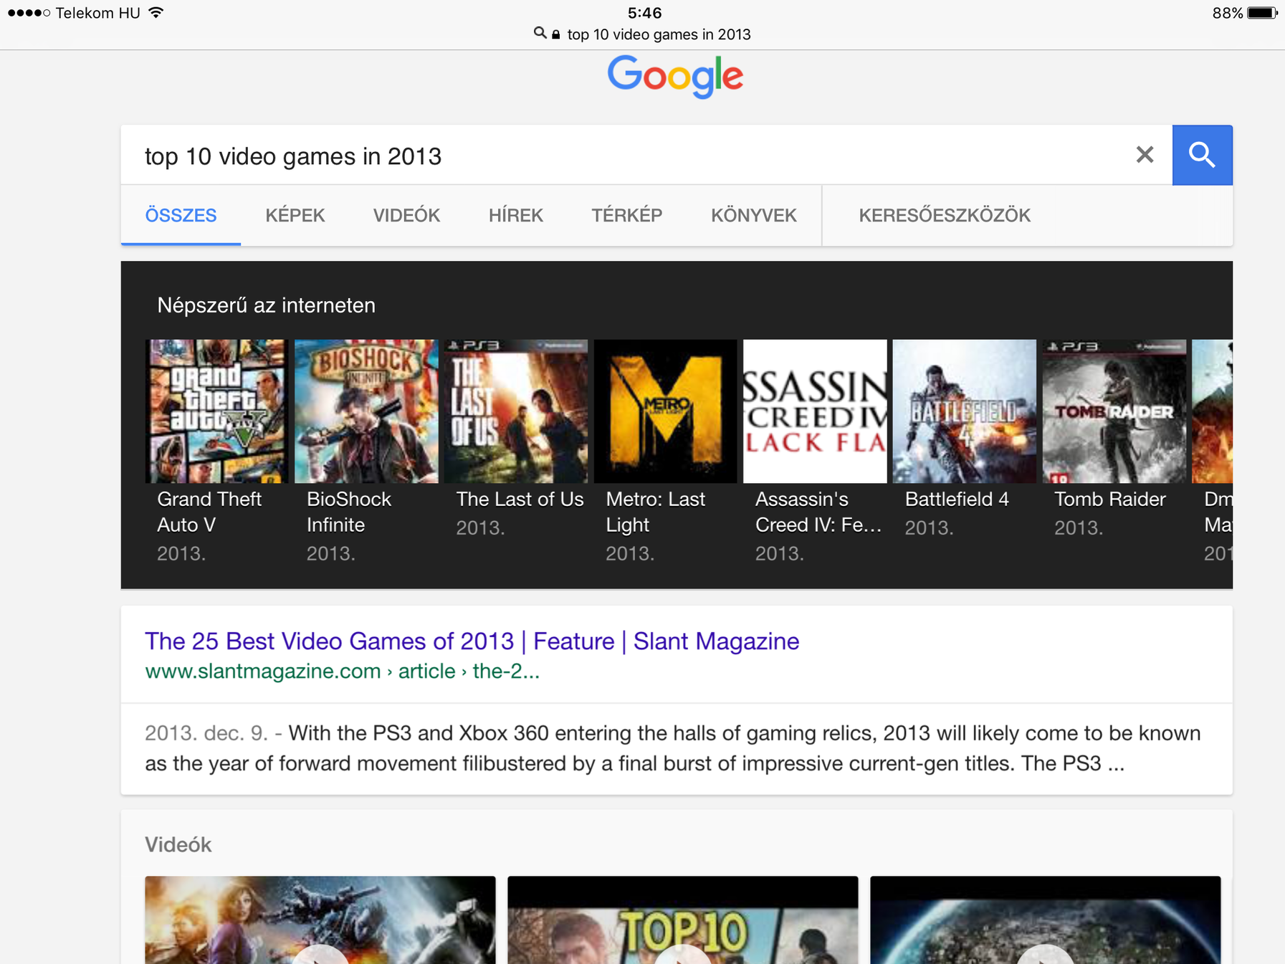Tap the Grand Theft Auto V title
Image resolution: width=1285 pixels, height=964 pixels.
pyautogui.click(x=209, y=512)
